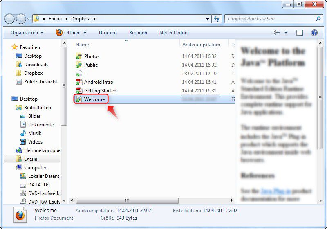Open the view options dropdown arrow

pyautogui.click(x=286, y=33)
